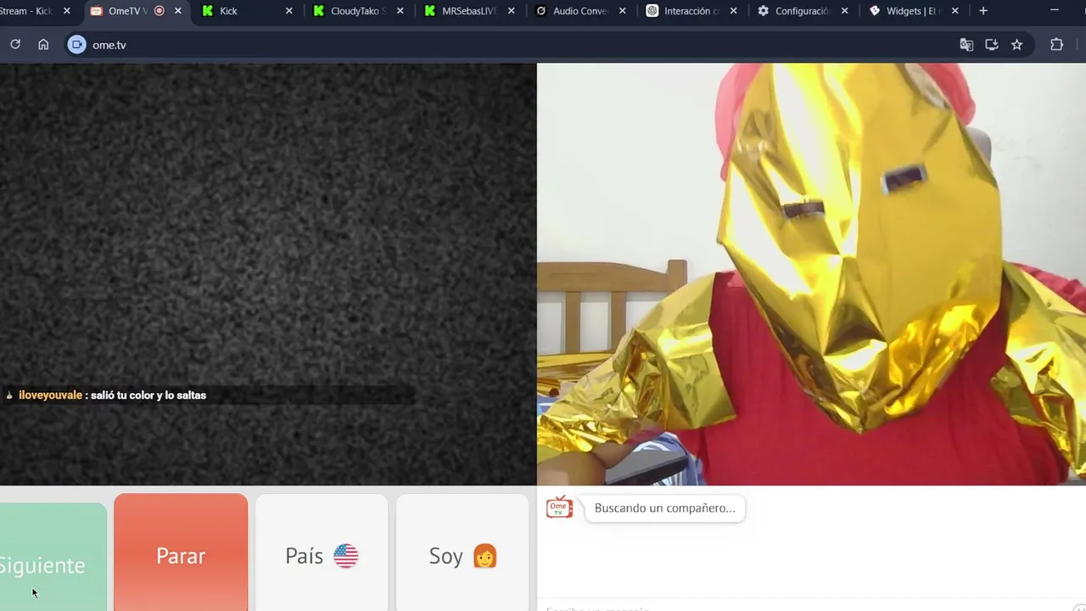This screenshot has height=611, width=1086.
Task: Open a new browser tab
Action: (x=983, y=11)
